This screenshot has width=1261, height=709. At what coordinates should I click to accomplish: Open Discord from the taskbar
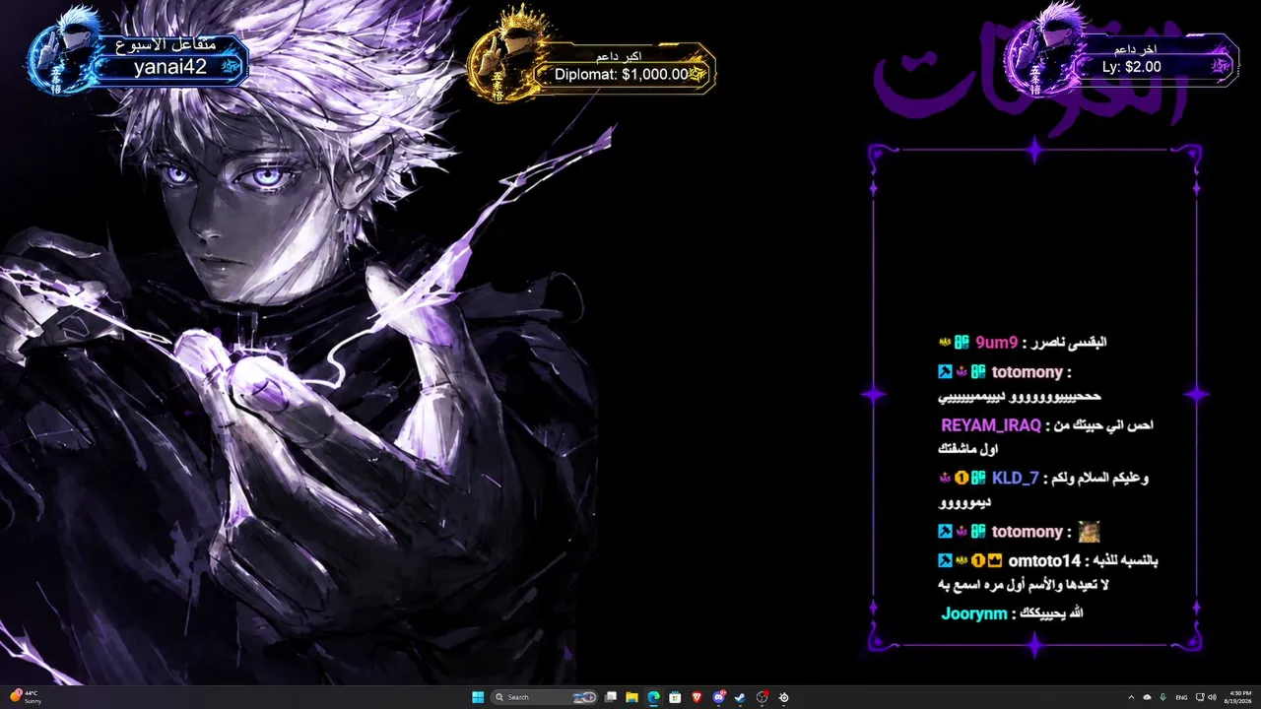pos(719,697)
